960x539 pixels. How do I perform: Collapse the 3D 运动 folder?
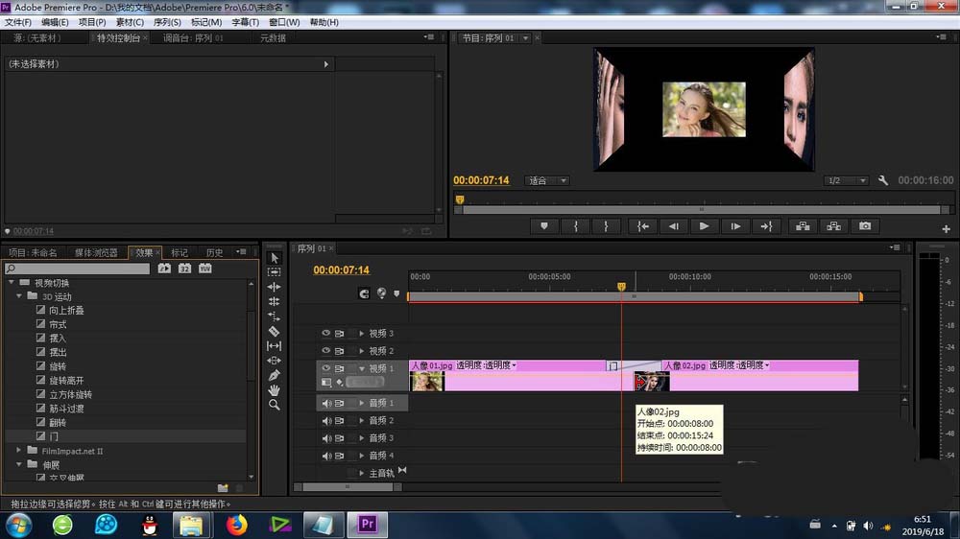tap(19, 296)
